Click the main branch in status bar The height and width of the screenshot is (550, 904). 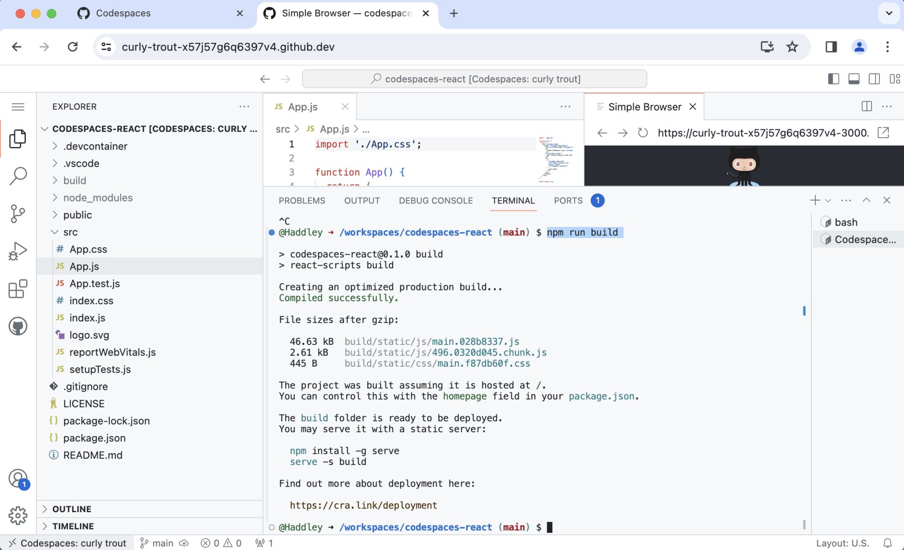pos(157,543)
